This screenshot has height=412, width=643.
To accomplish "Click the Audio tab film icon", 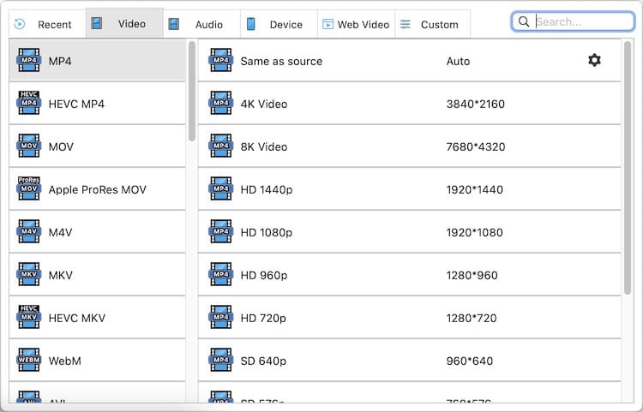I will 173,24.
